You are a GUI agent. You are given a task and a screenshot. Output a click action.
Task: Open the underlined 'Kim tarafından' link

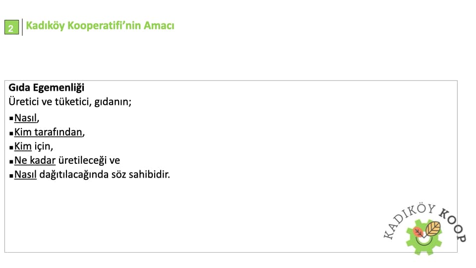click(x=49, y=133)
